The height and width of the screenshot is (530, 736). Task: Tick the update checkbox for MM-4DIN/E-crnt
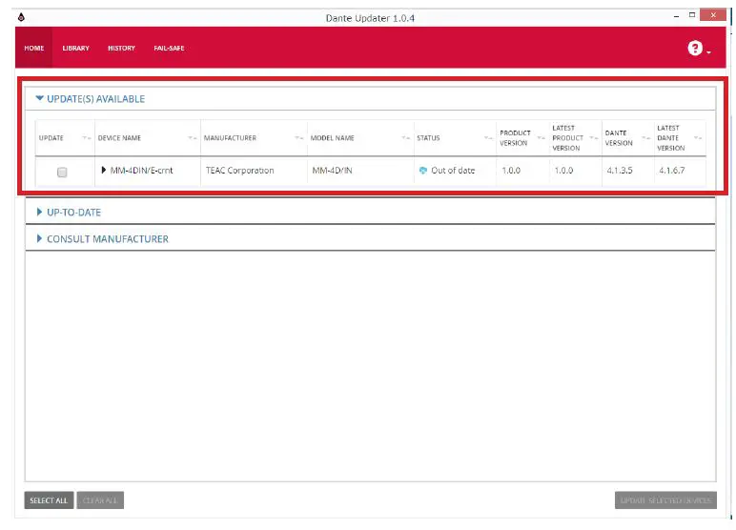(62, 173)
